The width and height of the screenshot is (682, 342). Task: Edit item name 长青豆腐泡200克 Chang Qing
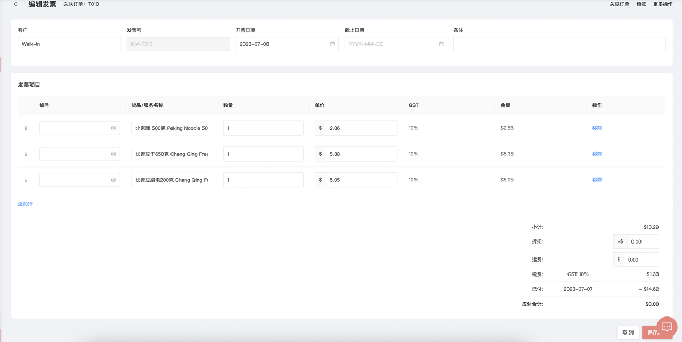[172, 180]
